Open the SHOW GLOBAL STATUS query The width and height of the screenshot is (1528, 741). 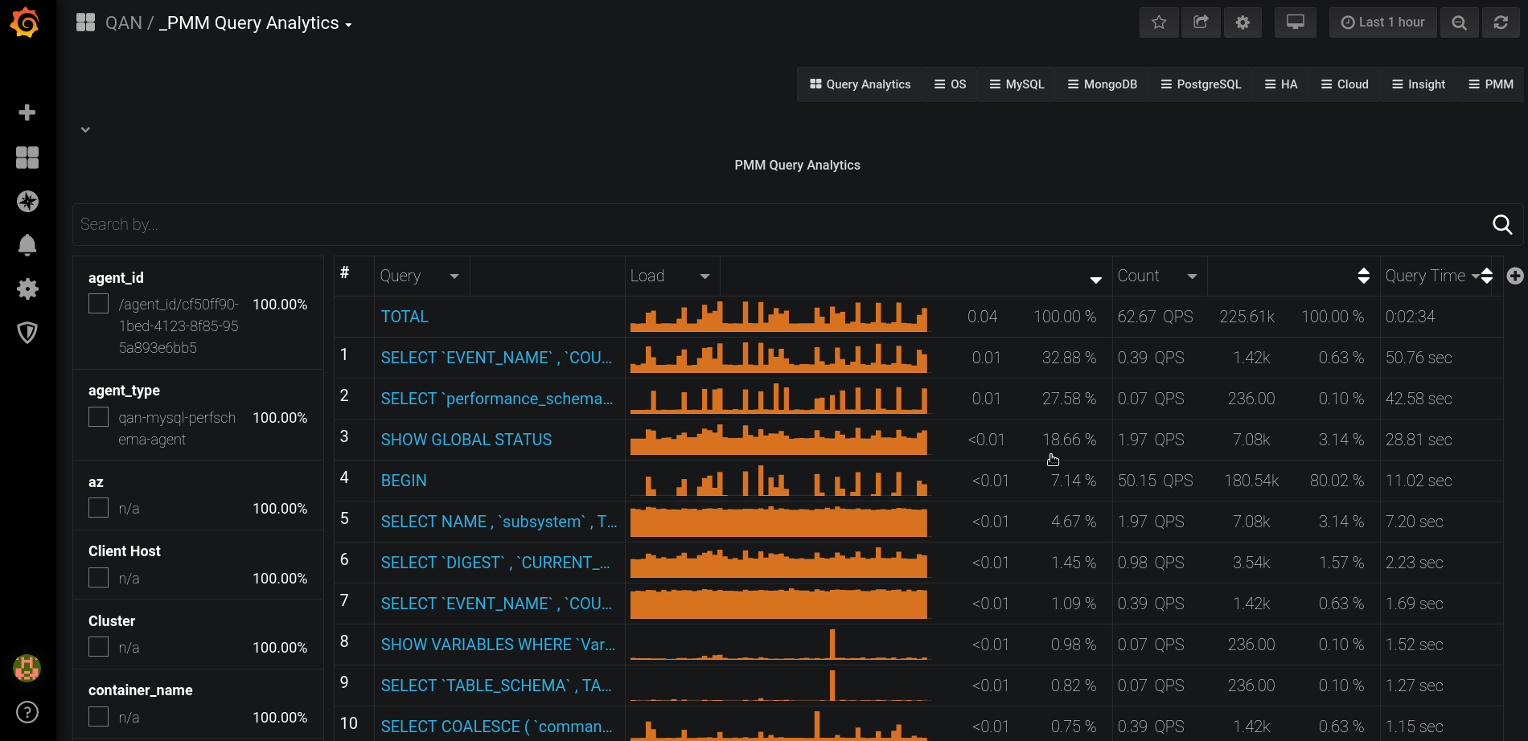[x=466, y=440]
